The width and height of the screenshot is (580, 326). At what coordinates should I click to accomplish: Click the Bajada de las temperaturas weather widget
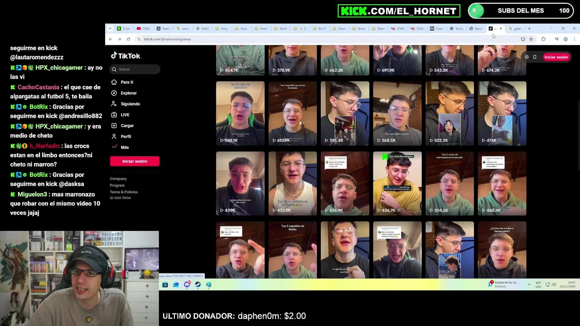[503, 284]
